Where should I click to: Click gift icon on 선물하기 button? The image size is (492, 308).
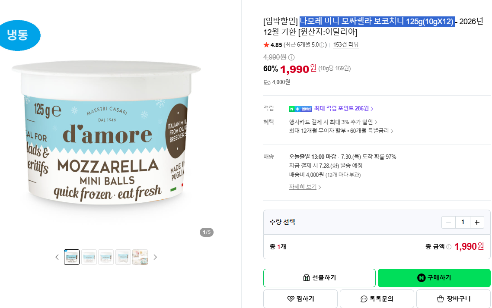306,278
